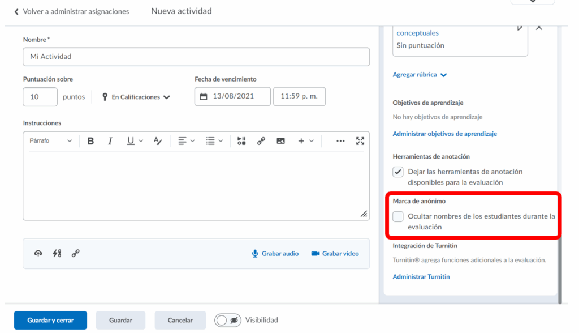Toggle bold formatting in the editor
Image resolution: width=579 pixels, height=333 pixels.
[90, 141]
